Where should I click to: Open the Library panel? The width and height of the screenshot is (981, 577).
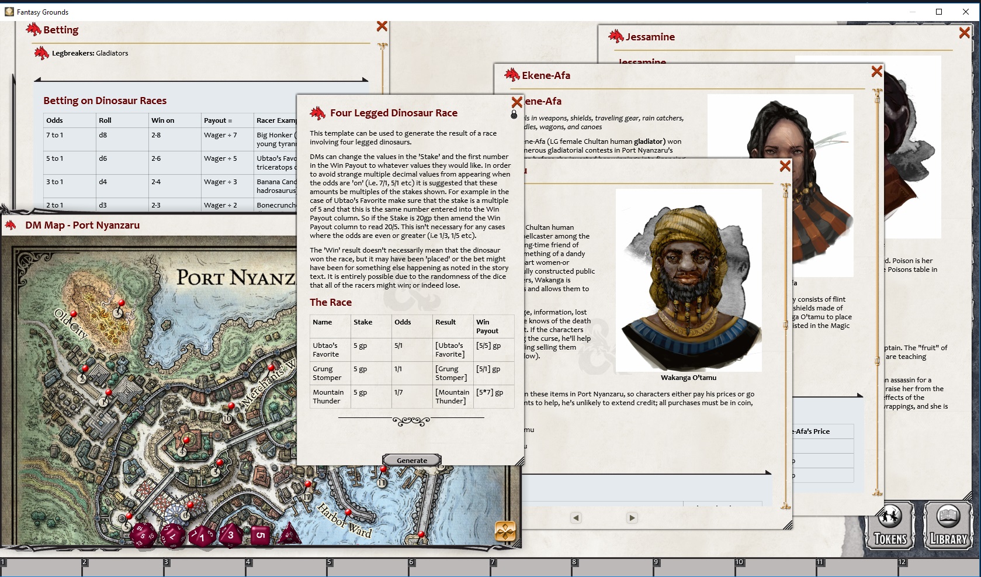click(948, 526)
